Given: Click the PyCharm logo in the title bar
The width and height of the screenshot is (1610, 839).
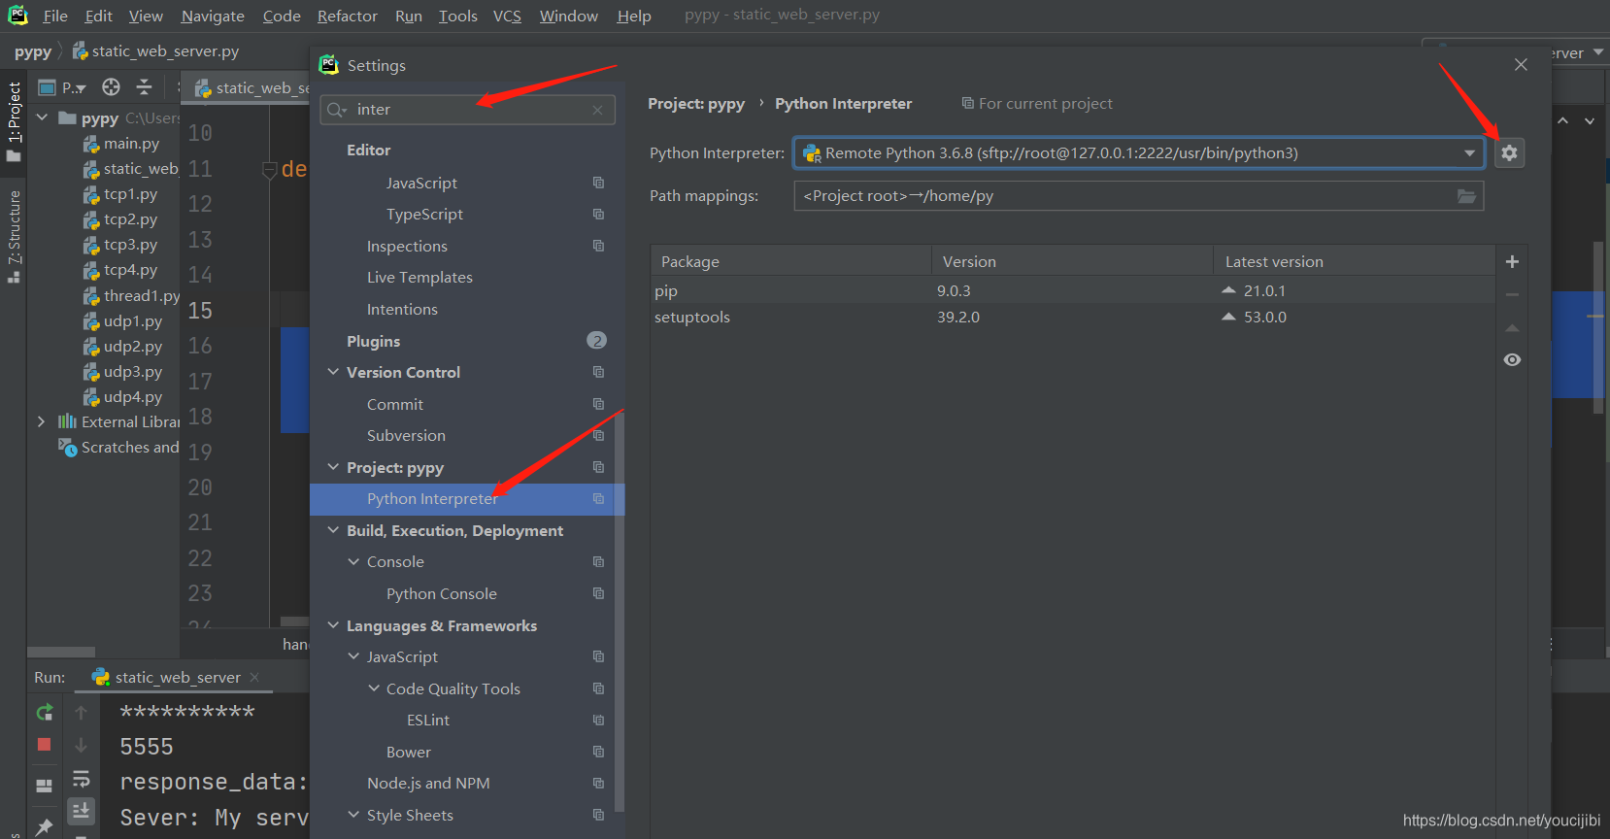Looking at the screenshot, I should (x=17, y=16).
